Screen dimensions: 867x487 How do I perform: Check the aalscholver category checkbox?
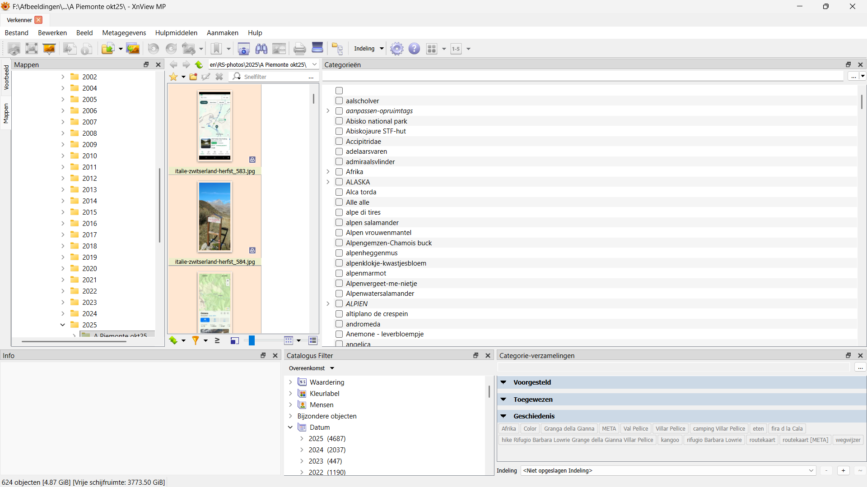[339, 101]
